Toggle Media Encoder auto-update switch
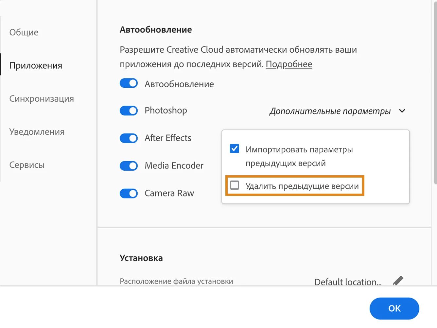 (129, 166)
